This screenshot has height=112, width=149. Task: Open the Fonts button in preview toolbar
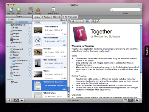(73, 21)
